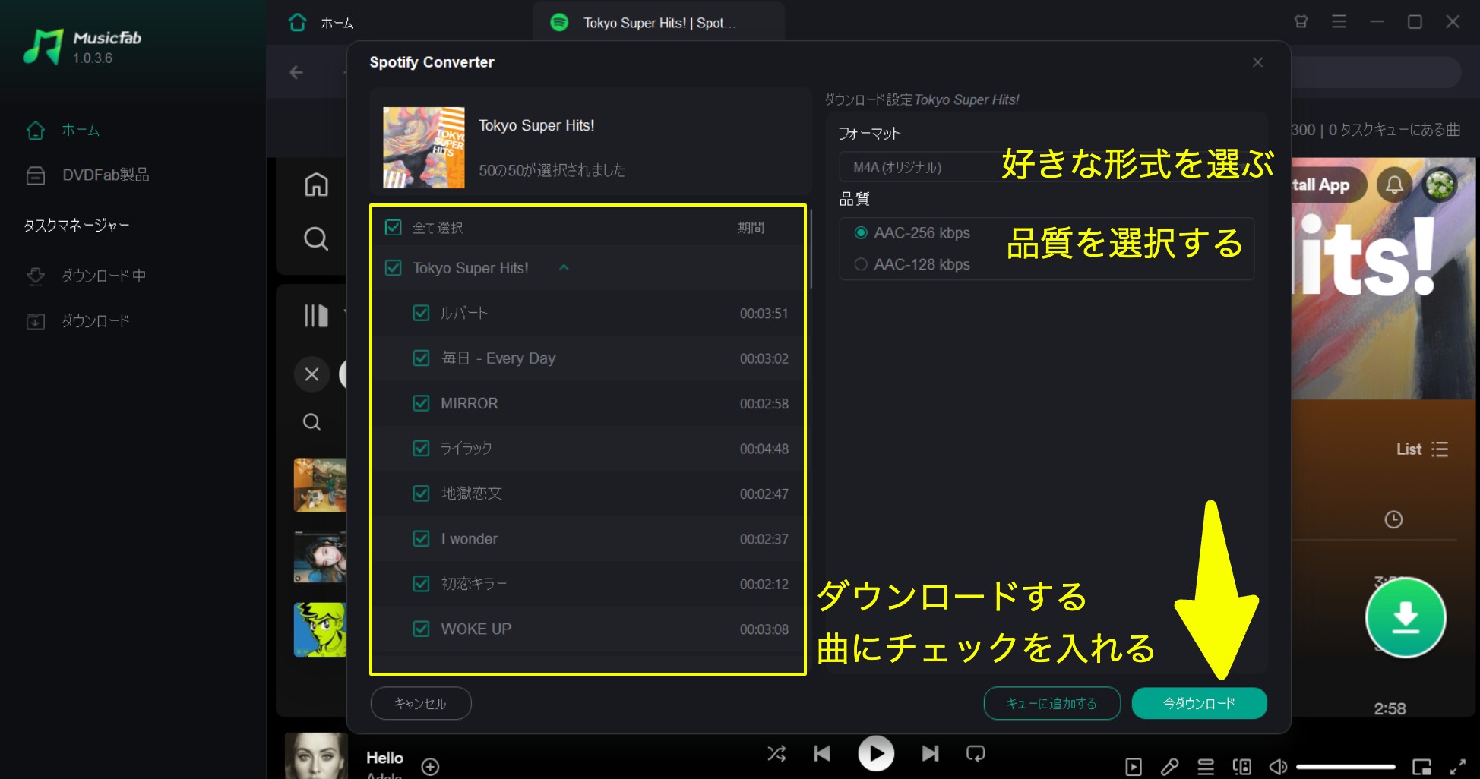Open the Adele Hello album thumbnail
This screenshot has height=779, width=1480.
pos(316,755)
